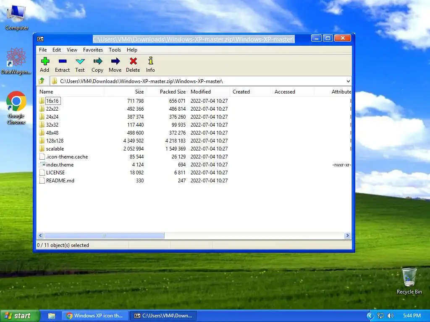
Task: Select the index.theme file icon
Action: [42, 164]
